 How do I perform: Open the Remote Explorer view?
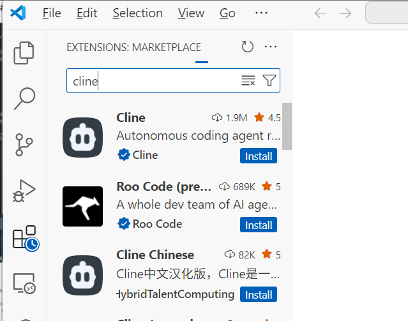click(24, 283)
